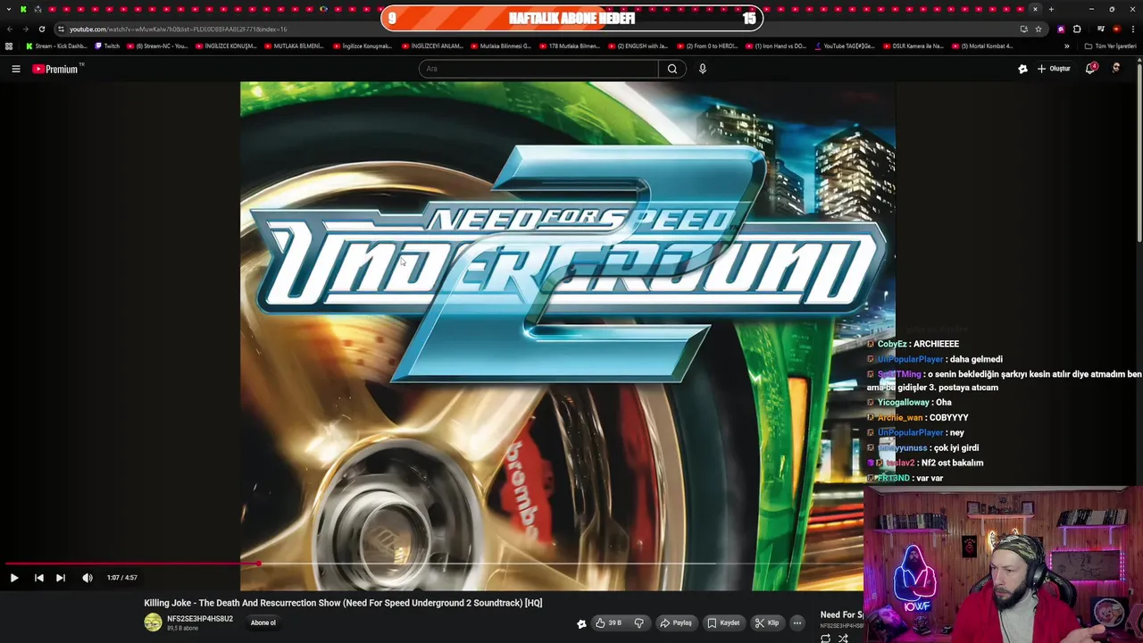
Task: Open Stream - Kick Dashboard bookmark
Action: pos(56,46)
